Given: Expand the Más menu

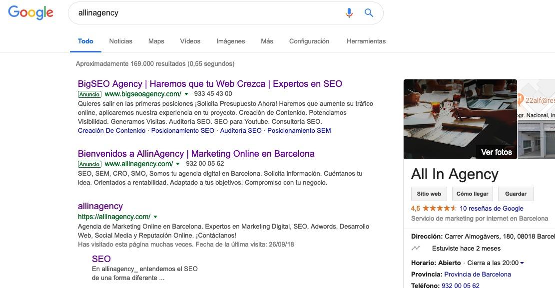Looking at the screenshot, I should point(267,41).
